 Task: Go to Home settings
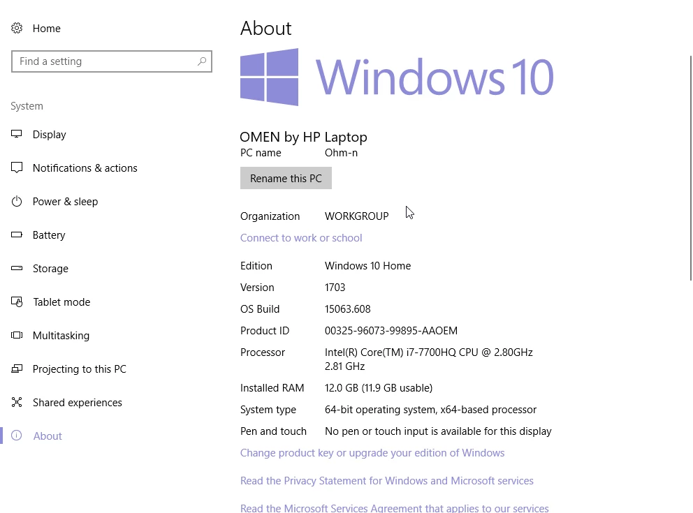pyautogui.click(x=46, y=28)
